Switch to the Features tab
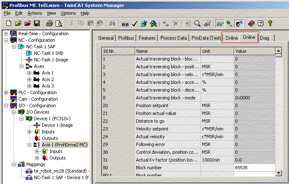 click(147, 38)
